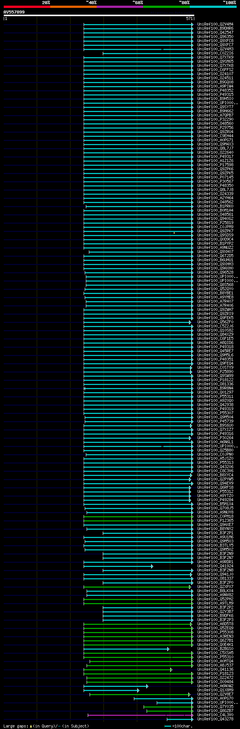This screenshot has height=729, width=240.
Task: Click the purple ~60% identity legend segment
Action: (x=120, y=7)
